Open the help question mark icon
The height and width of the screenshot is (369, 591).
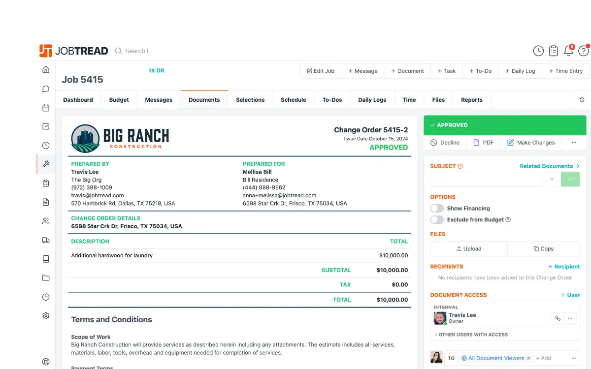pyautogui.click(x=584, y=51)
